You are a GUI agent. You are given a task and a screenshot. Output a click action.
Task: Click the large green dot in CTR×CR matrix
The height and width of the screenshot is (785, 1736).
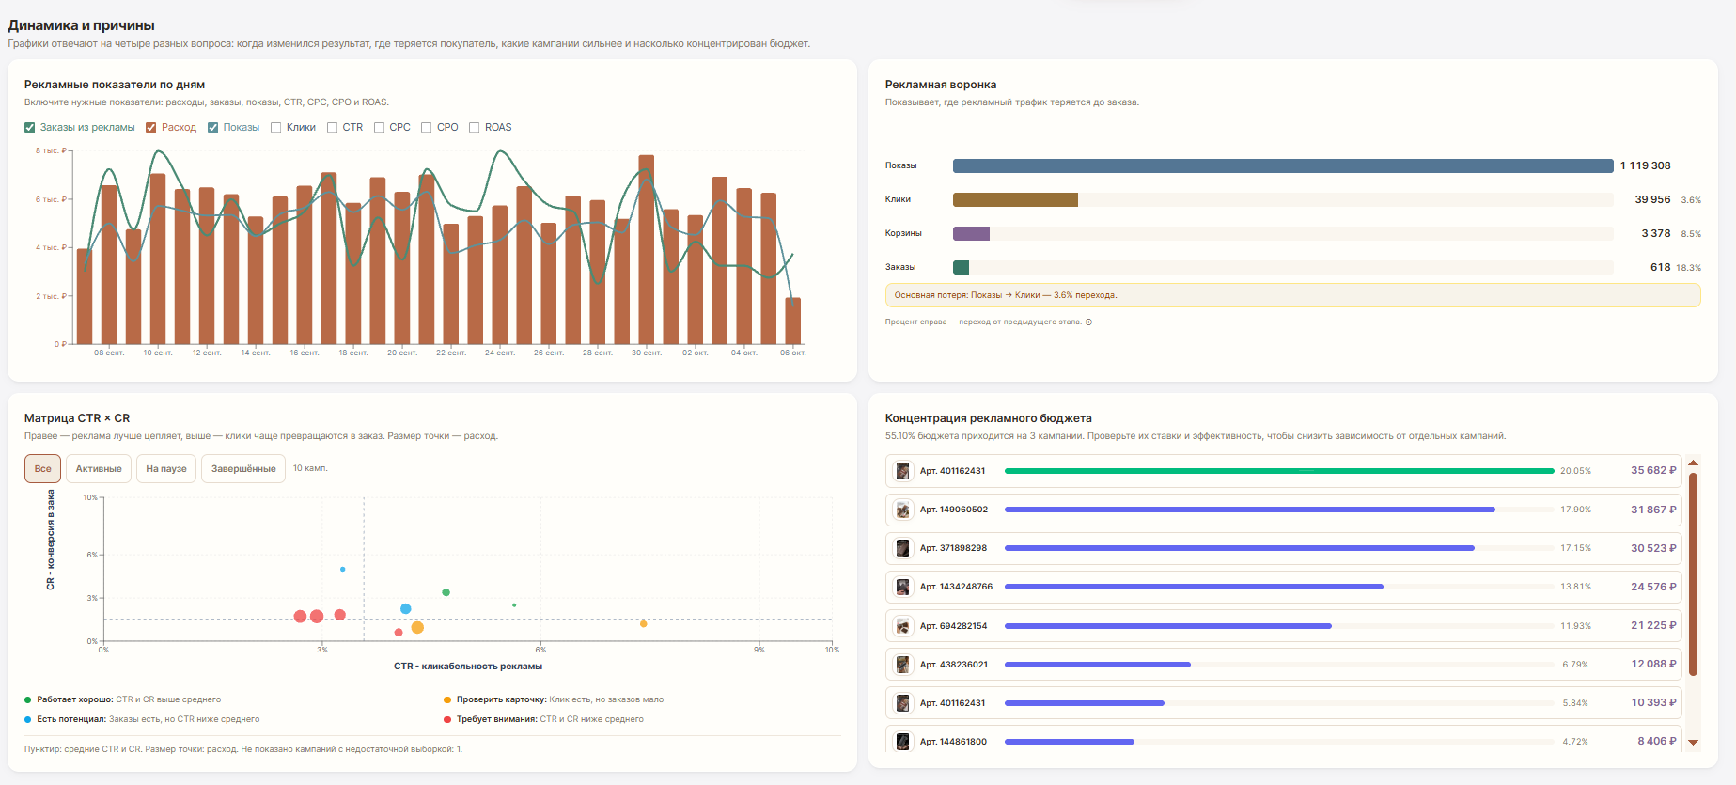[x=446, y=592]
